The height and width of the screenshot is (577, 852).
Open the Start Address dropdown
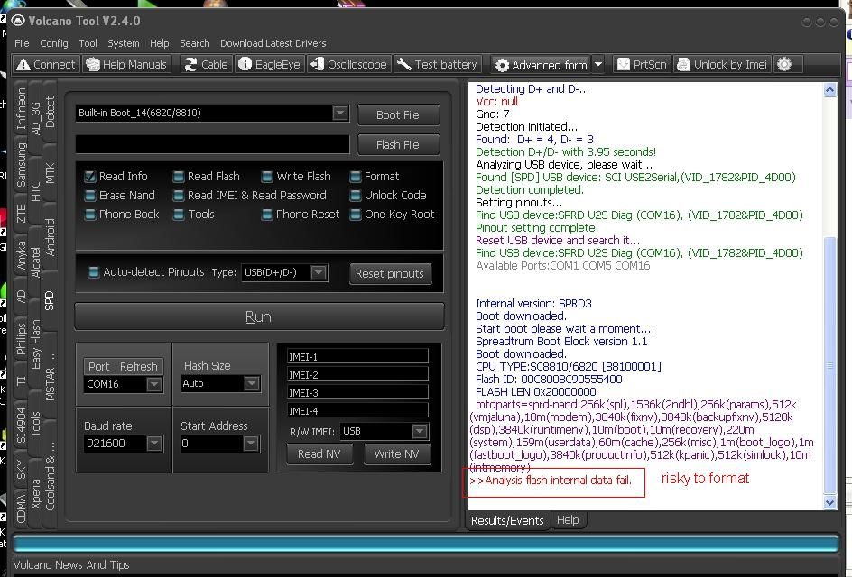click(251, 444)
